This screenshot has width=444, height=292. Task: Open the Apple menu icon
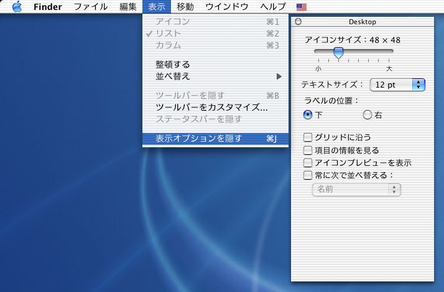click(x=17, y=7)
